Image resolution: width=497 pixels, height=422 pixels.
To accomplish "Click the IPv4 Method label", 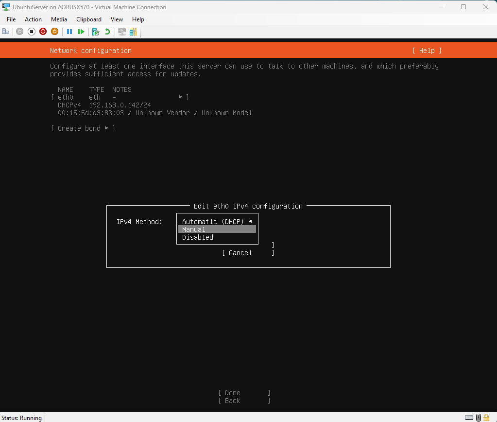I will pyautogui.click(x=139, y=222).
